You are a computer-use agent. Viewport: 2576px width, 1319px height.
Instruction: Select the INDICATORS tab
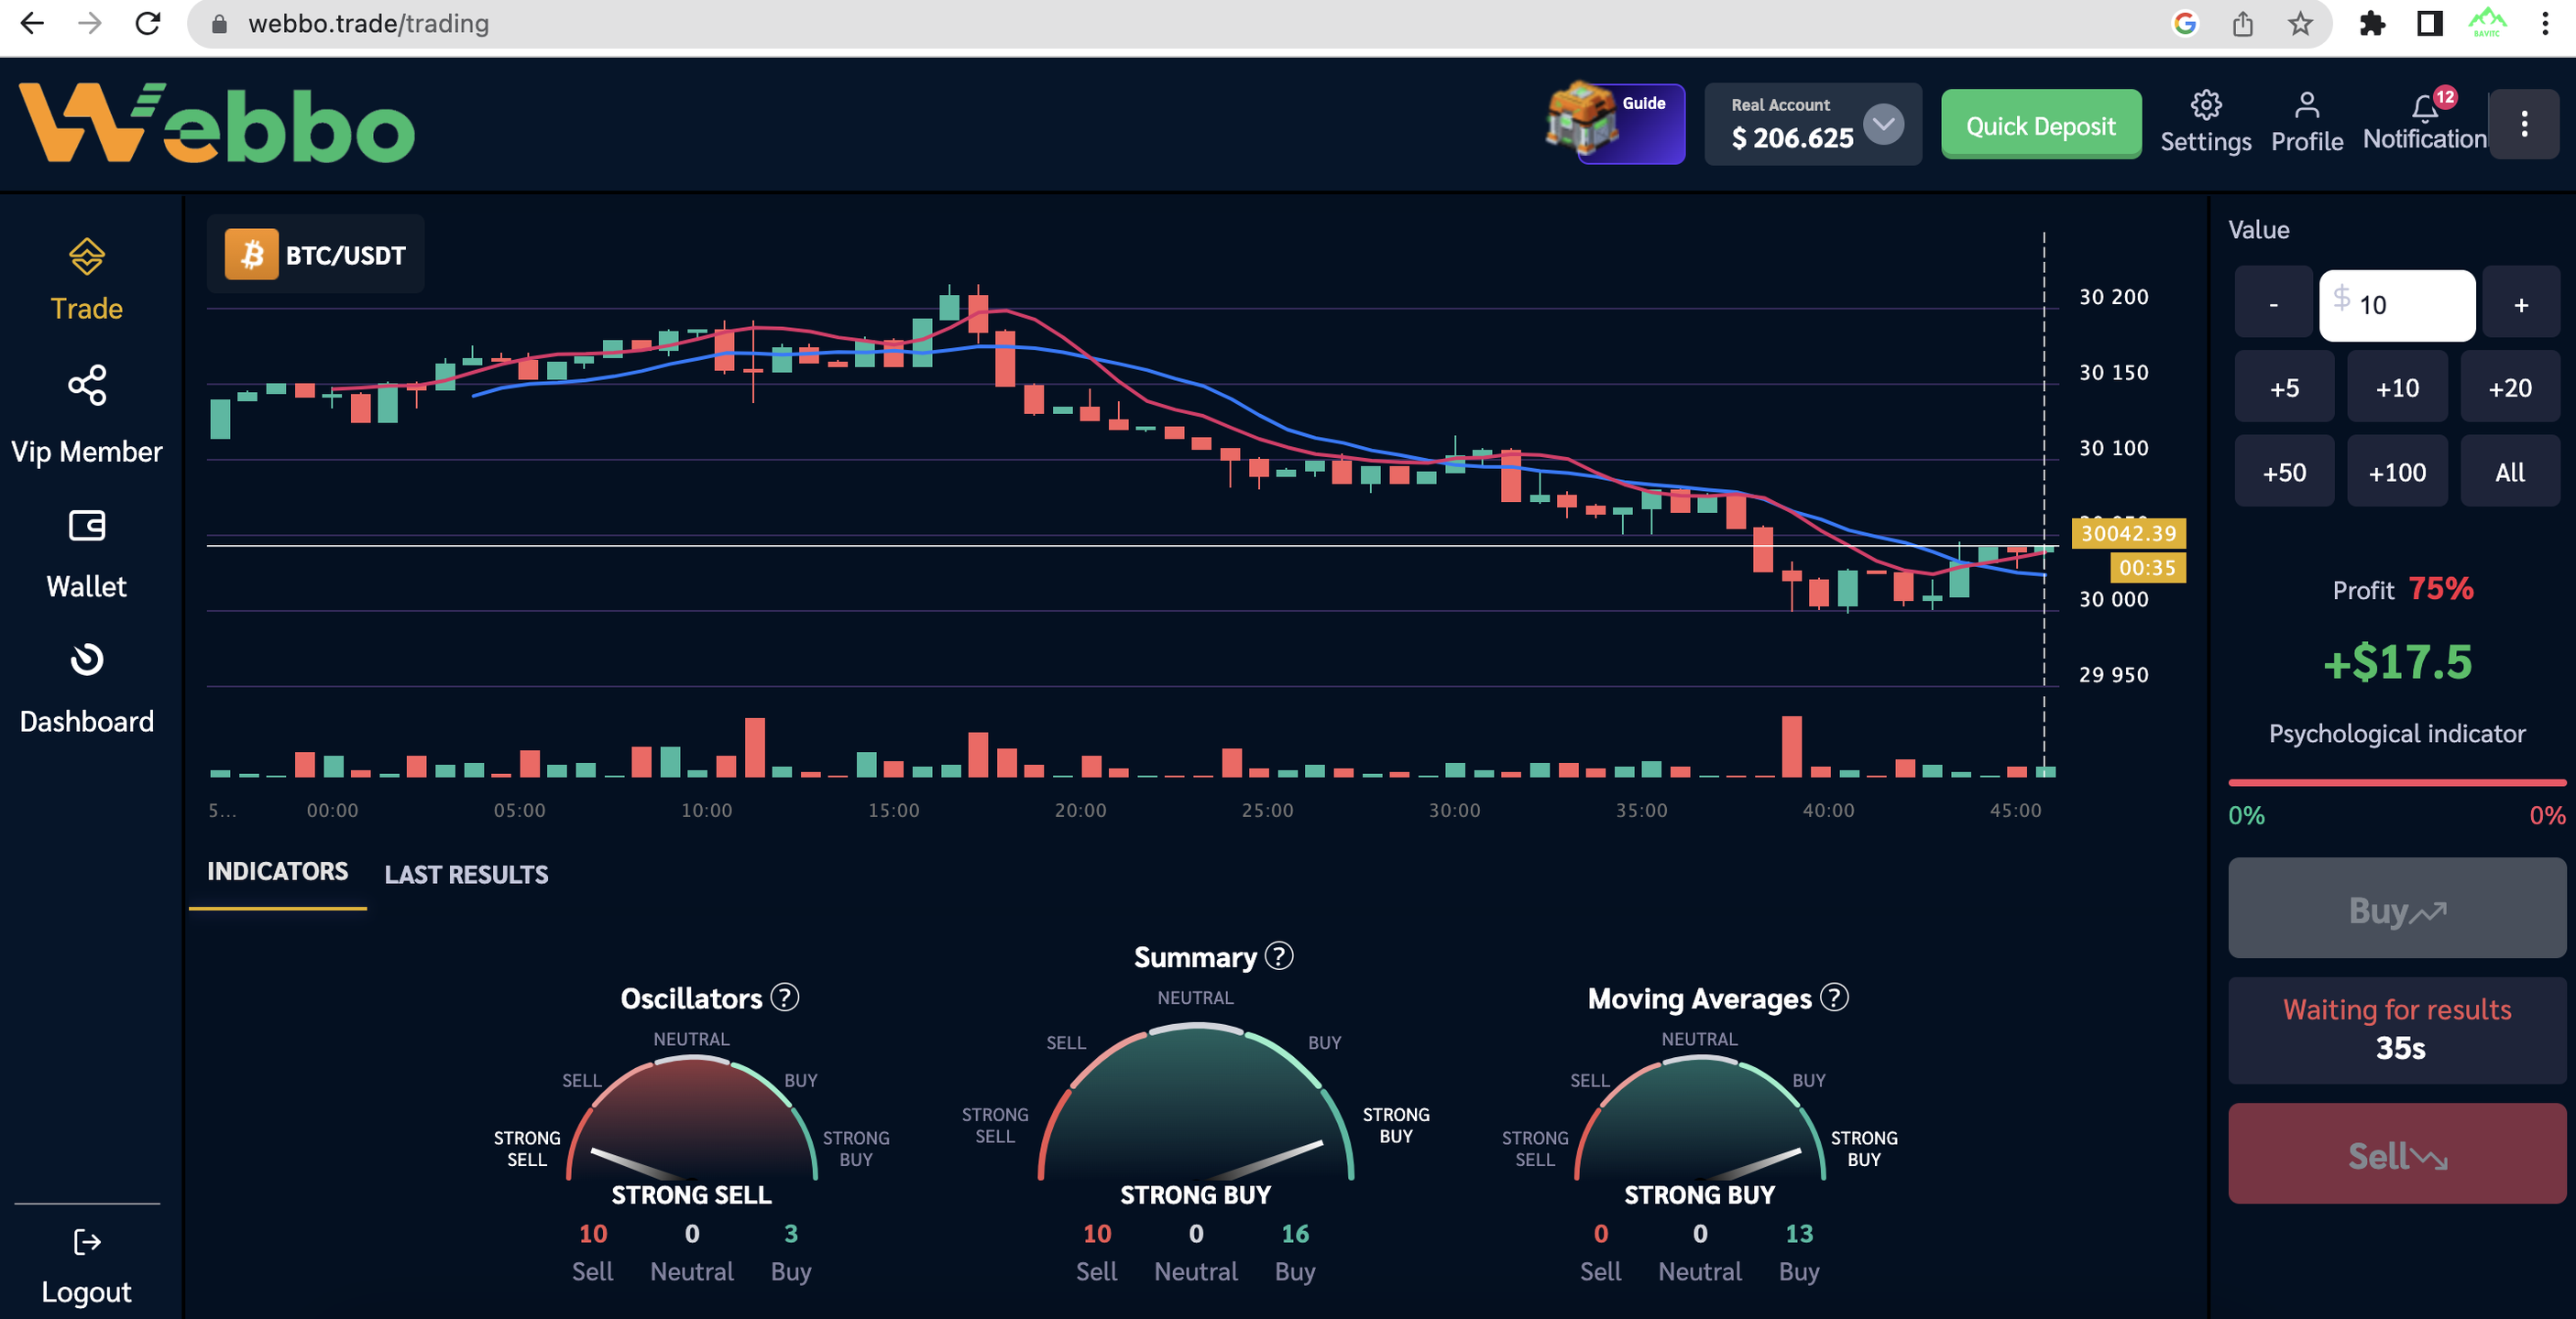pyautogui.click(x=277, y=871)
